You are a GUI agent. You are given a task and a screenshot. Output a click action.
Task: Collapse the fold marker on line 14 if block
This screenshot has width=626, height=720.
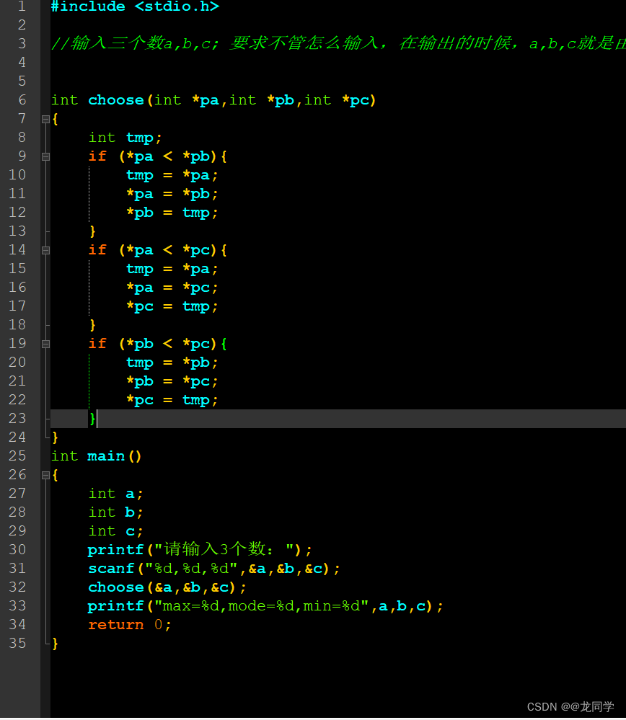(45, 251)
